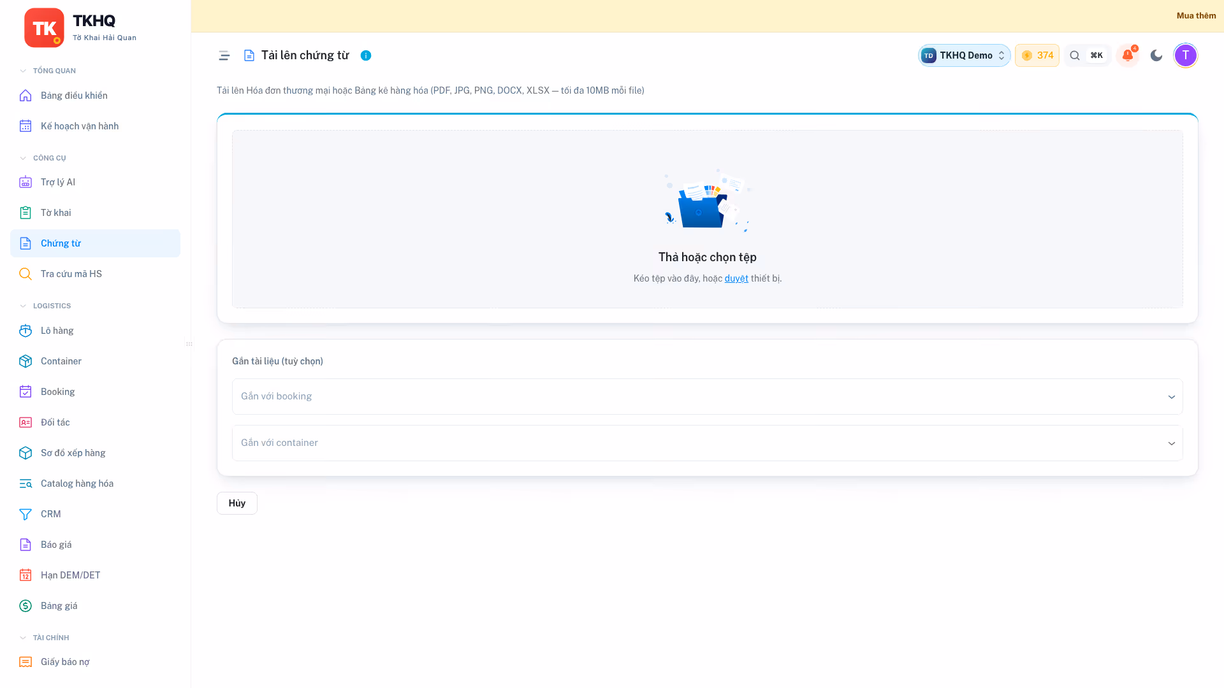1224x688 pixels.
Task: Open the TKHQ Demo workspace switcher
Action: pos(964,55)
